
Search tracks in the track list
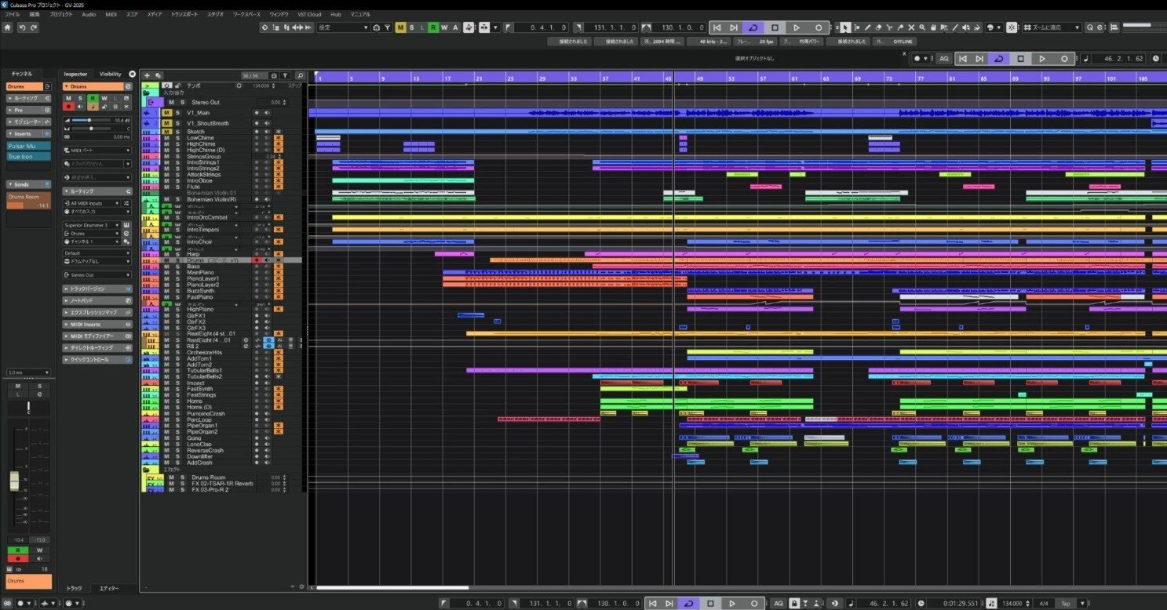[x=301, y=75]
